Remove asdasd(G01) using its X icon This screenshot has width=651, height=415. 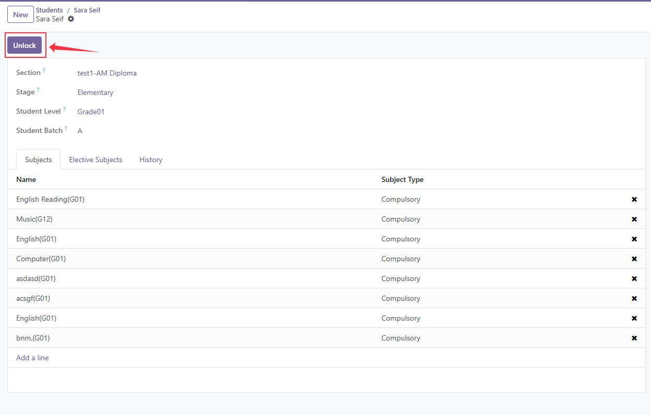tap(634, 279)
